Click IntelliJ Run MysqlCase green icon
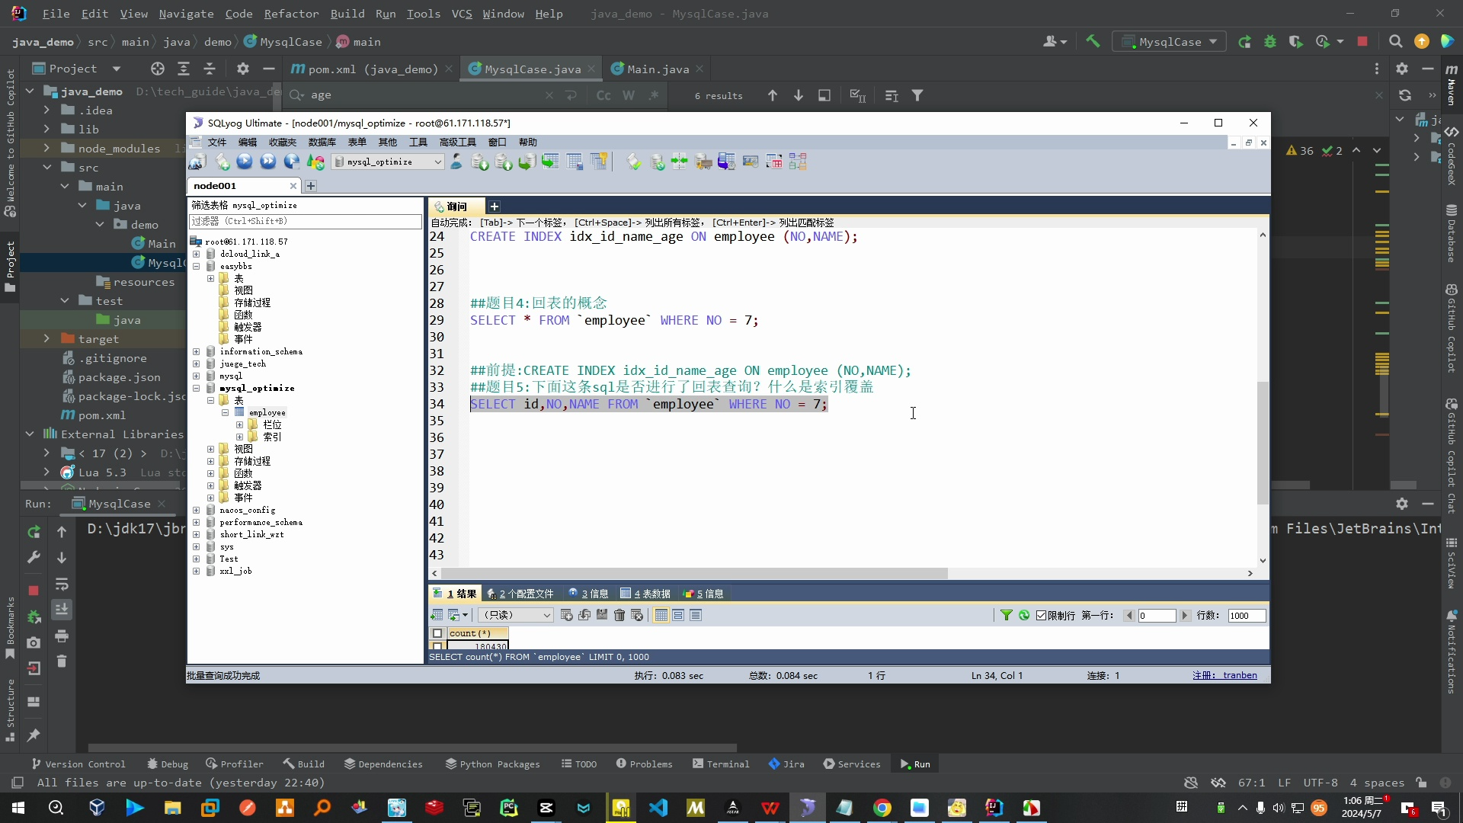The image size is (1463, 823). pos(1244,42)
